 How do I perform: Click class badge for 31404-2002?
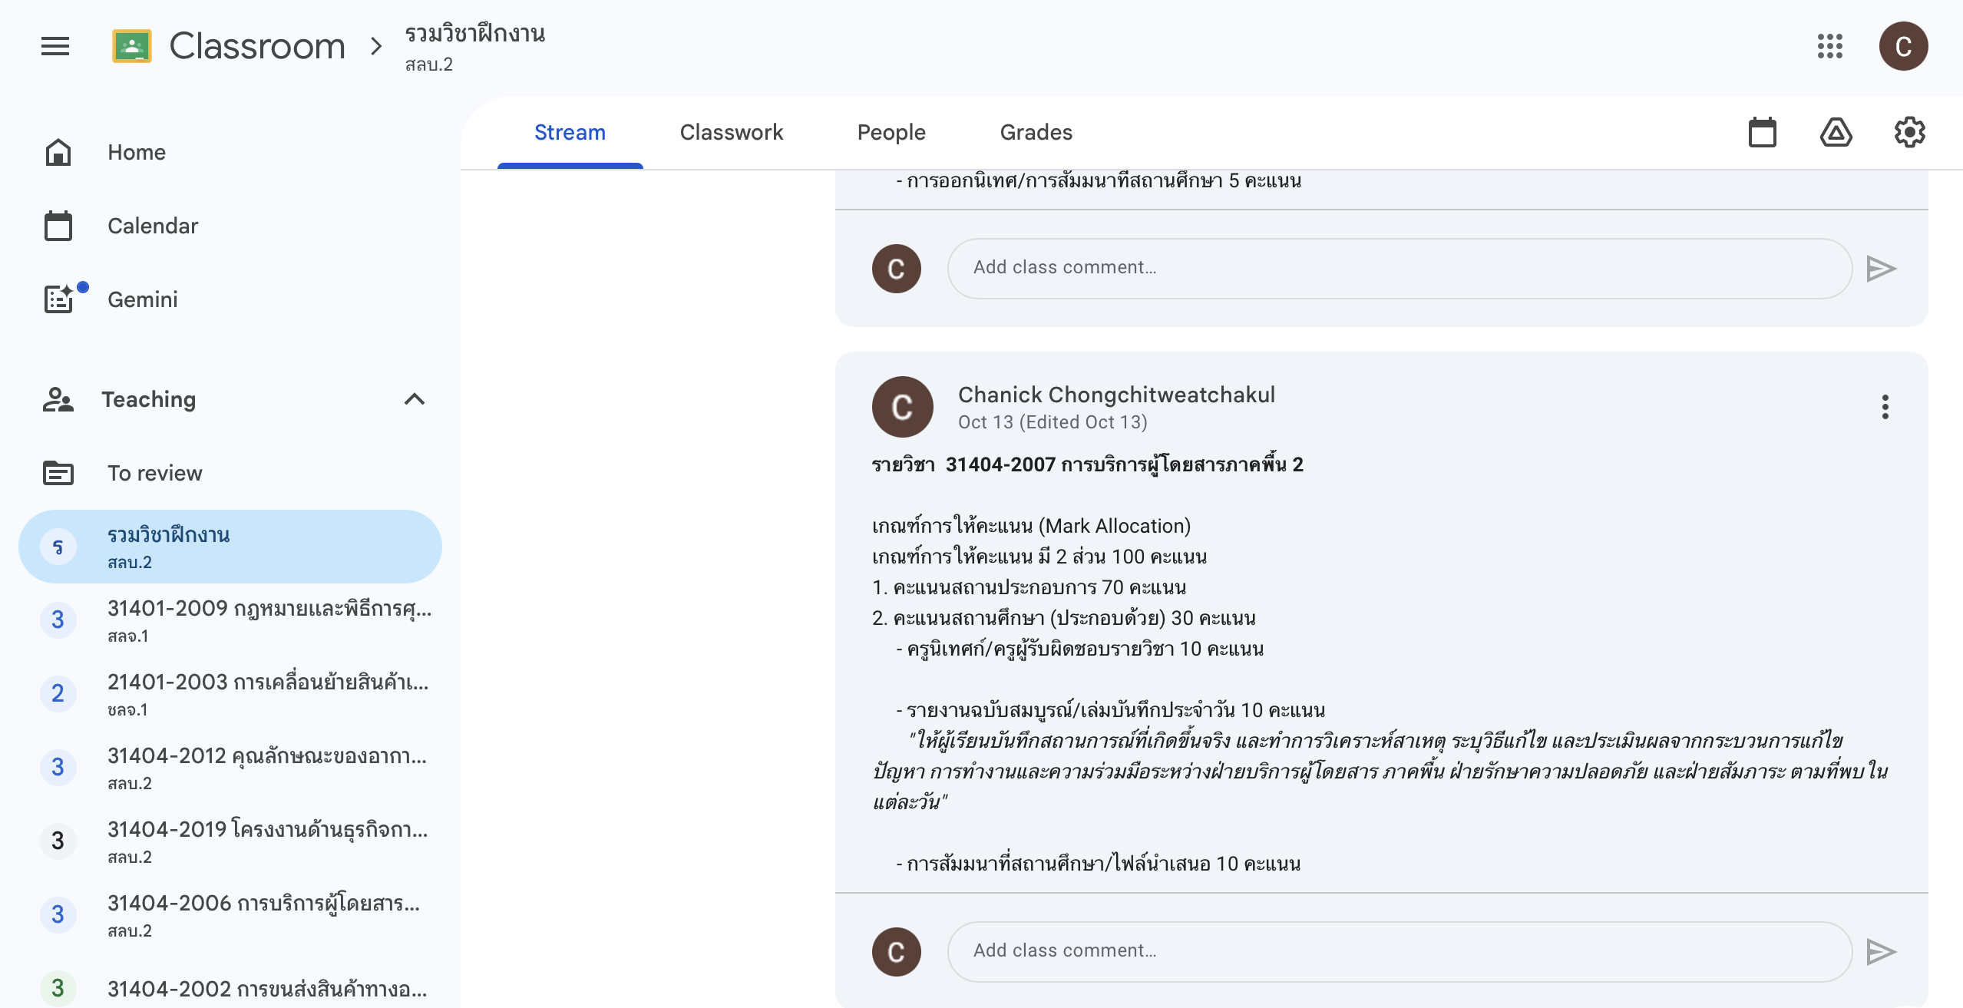tap(58, 989)
